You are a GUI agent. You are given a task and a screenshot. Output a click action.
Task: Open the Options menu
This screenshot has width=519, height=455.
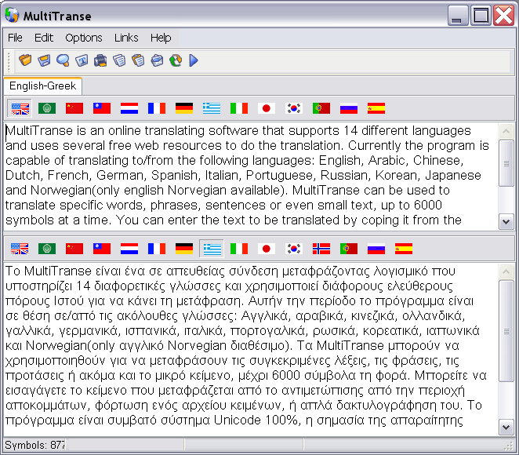[x=84, y=38]
